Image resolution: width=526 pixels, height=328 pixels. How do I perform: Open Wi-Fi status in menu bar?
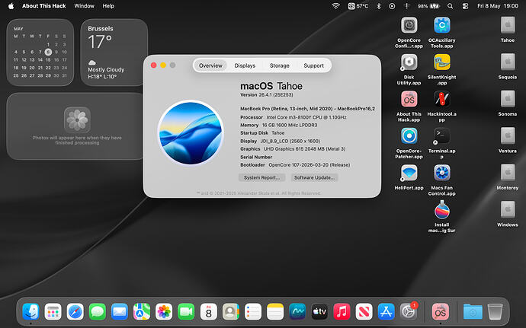pyautogui.click(x=335, y=5)
